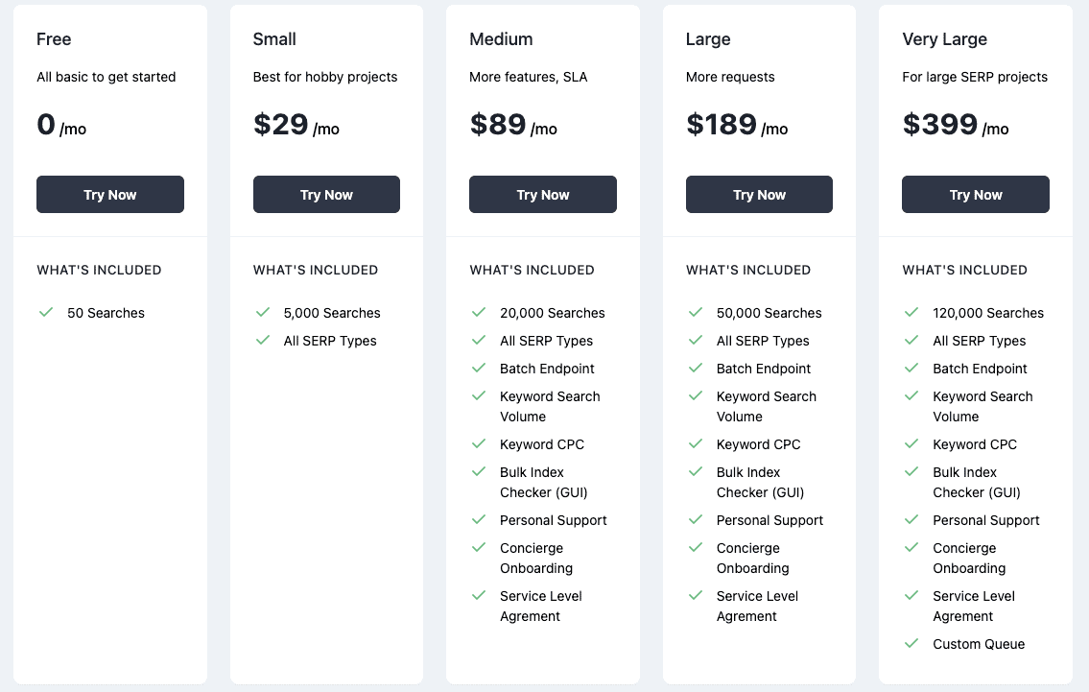
Task: Click the checkmark next to Keyword CPC in Large plan
Action: (696, 444)
